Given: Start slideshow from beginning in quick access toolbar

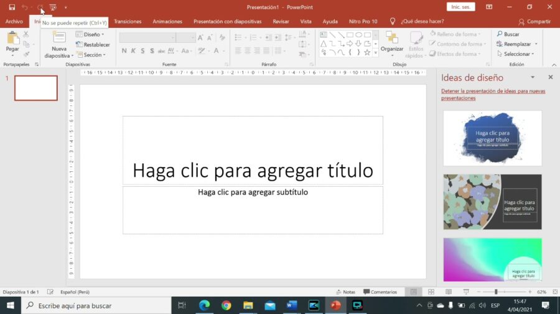Looking at the screenshot, I should click(x=53, y=7).
